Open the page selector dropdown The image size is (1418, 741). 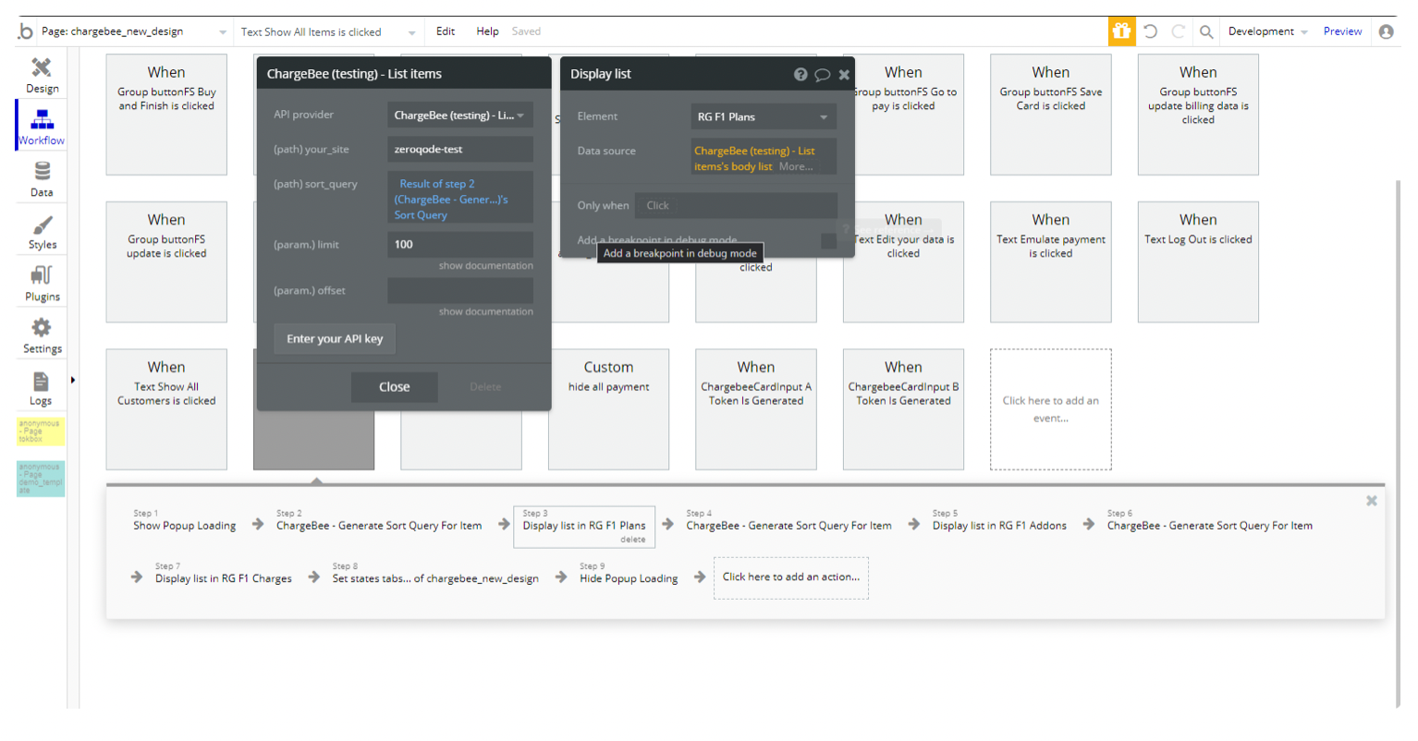[134, 31]
